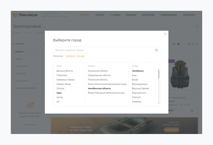Select region Челябинская область
This screenshot has height=145, width=213.
[x=99, y=89]
